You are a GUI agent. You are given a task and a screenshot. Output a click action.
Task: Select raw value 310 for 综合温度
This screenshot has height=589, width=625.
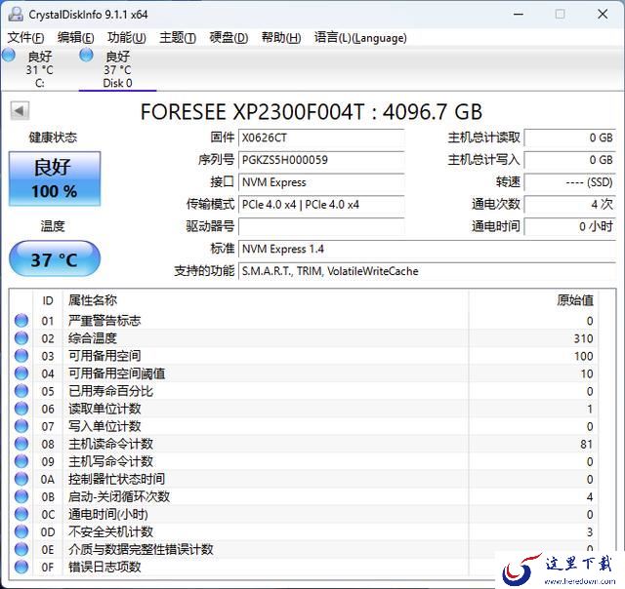click(x=583, y=338)
